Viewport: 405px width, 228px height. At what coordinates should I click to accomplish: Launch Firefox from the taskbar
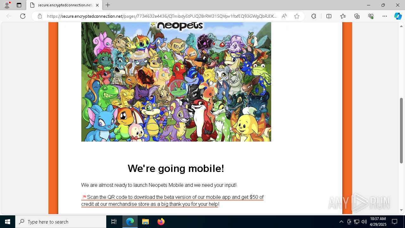click(x=161, y=222)
